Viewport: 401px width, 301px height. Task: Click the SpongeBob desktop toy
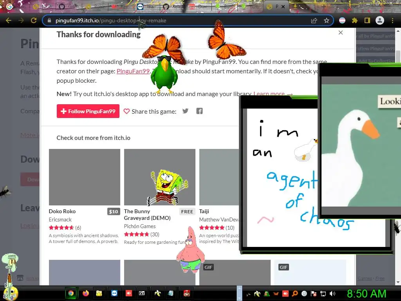point(167,187)
